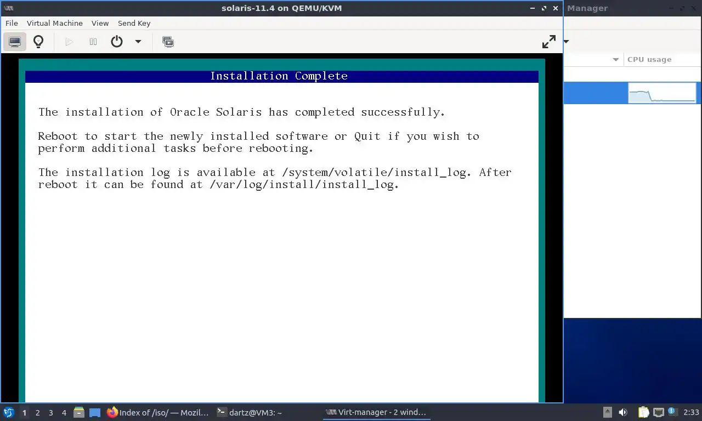Click the 'completed successfully' message line
Screen dimensions: 702x421
[x=242, y=112]
